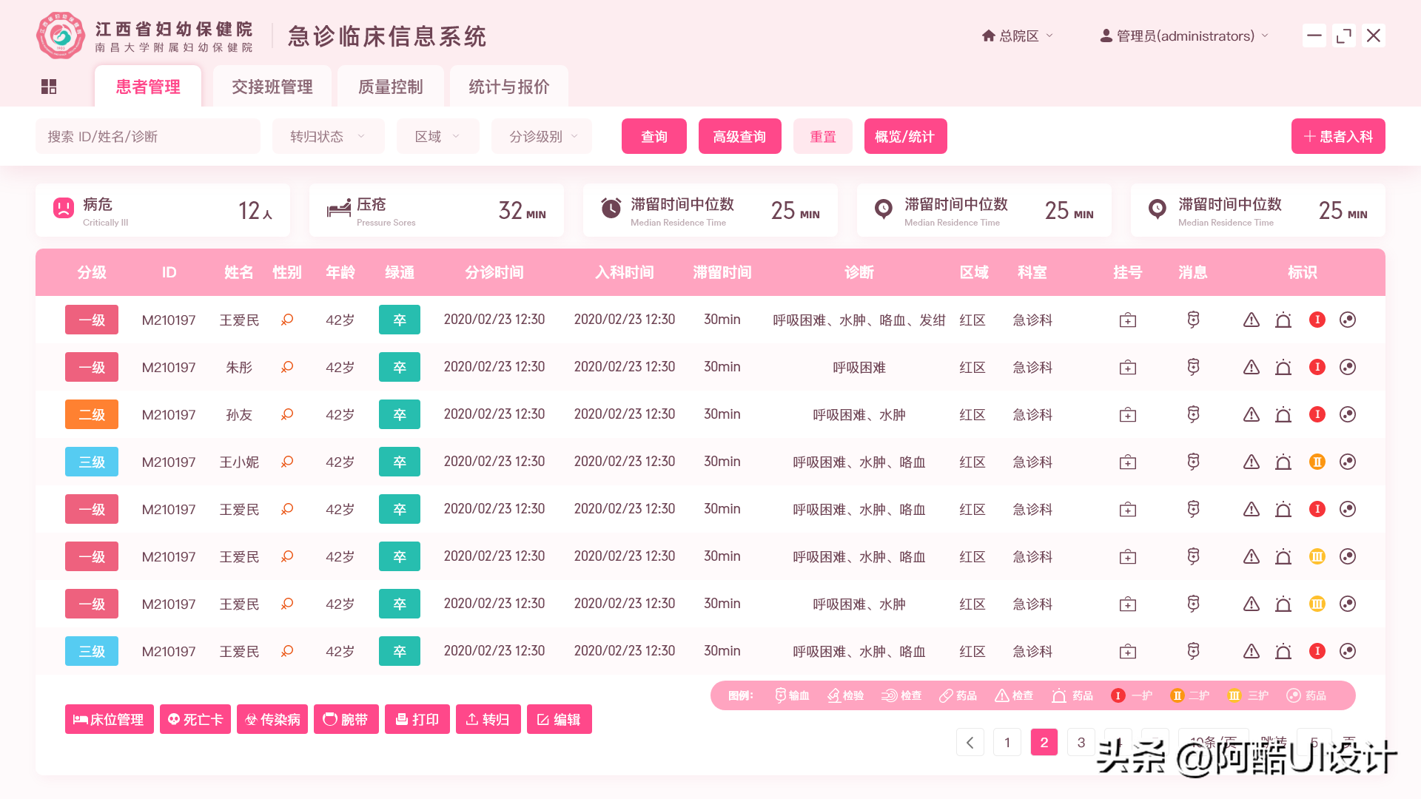Select orange 二级 triage tag for 孙友

(92, 414)
